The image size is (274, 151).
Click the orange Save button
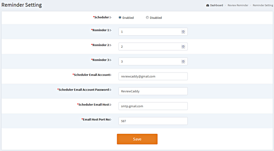137,139
